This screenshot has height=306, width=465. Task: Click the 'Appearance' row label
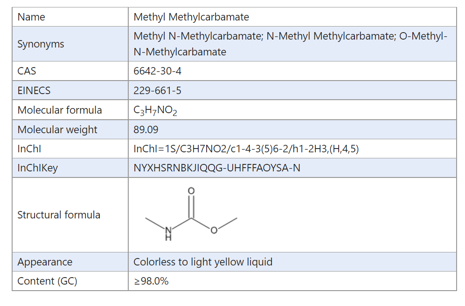pos(45,262)
